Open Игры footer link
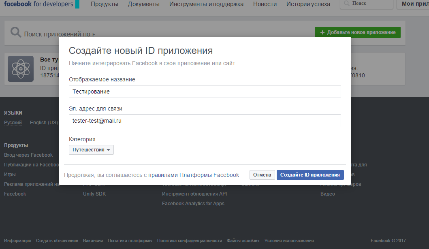429x249 pixels. click(x=10, y=175)
